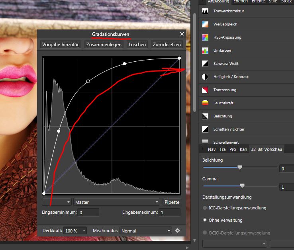Select ICC-Darstellungsumwandlung radio option
The image size is (294, 250).
[205, 208]
